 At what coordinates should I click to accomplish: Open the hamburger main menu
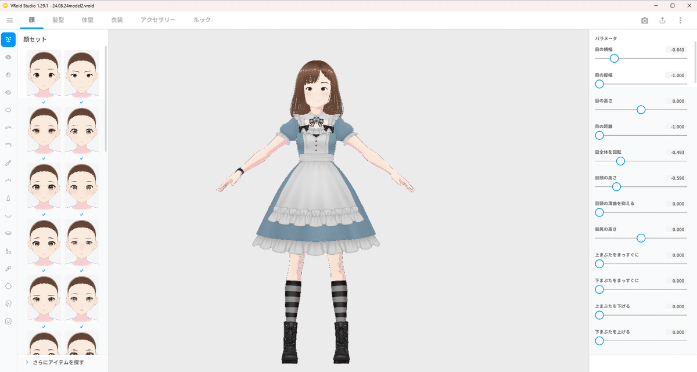pyautogui.click(x=9, y=20)
